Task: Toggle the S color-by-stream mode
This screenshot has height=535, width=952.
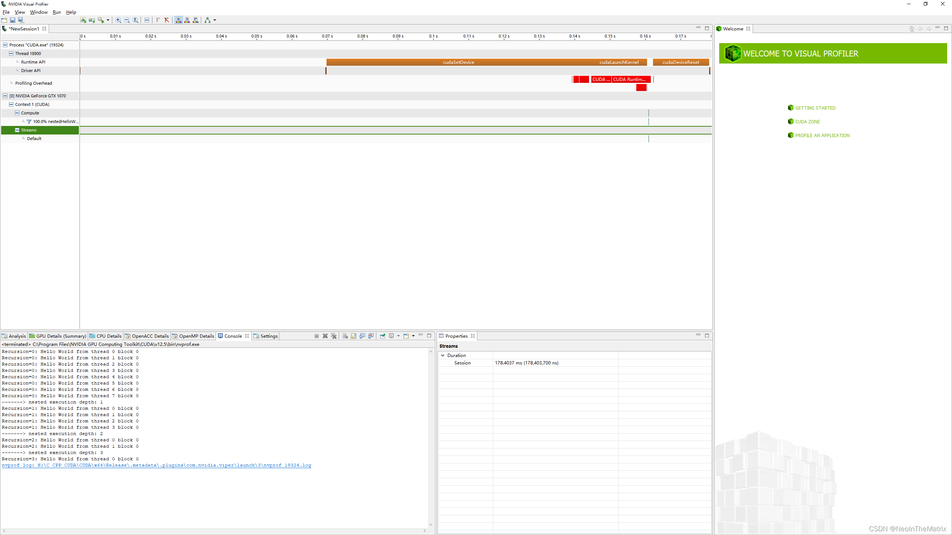Action: [x=187, y=20]
